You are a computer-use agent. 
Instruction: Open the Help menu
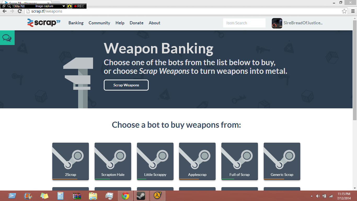tap(120, 23)
